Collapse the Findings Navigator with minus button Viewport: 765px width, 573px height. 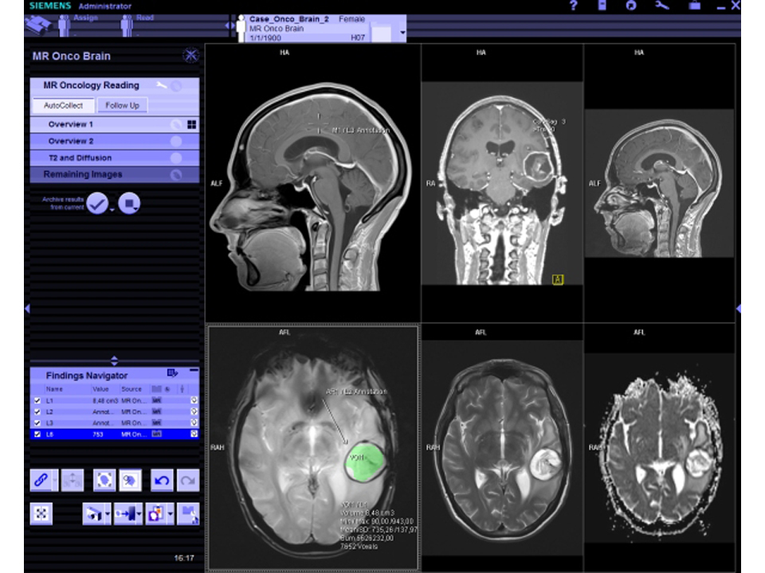click(x=194, y=371)
